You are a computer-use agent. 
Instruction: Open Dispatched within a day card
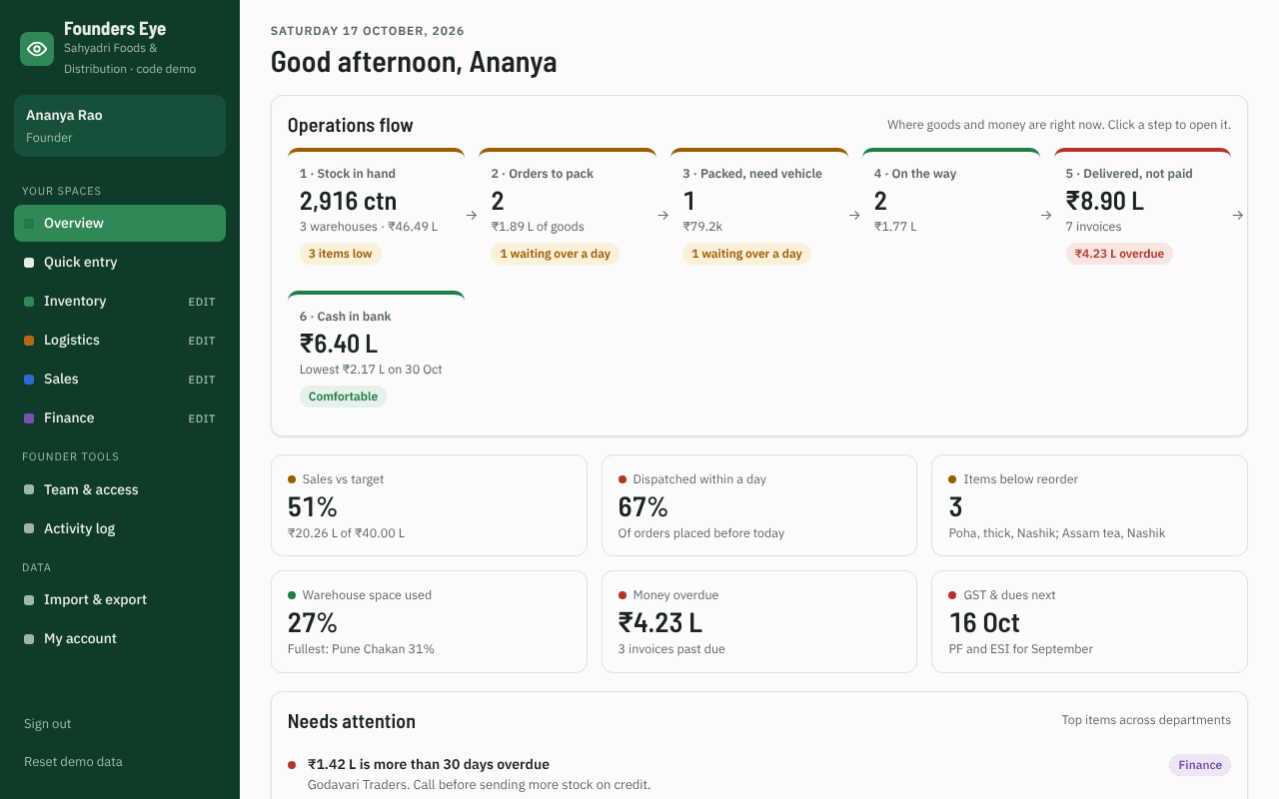(x=759, y=505)
